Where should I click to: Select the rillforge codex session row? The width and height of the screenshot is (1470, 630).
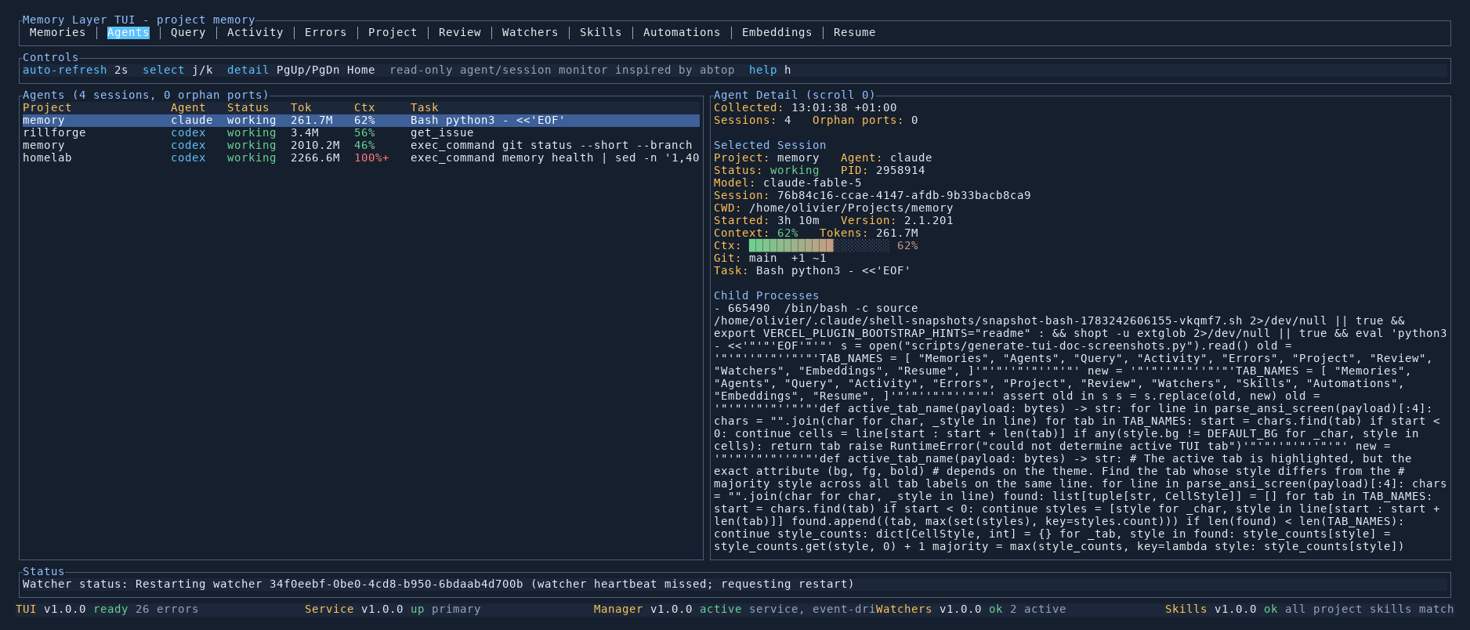361,132
